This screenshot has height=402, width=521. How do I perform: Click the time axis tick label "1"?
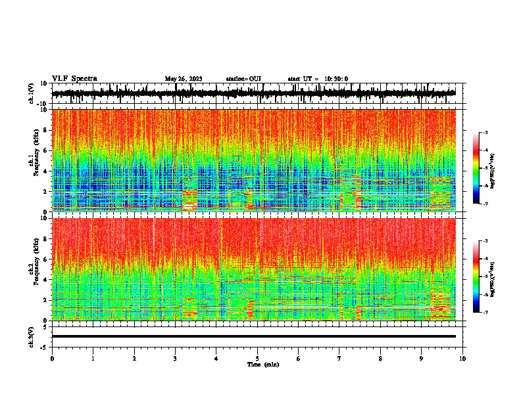93,359
